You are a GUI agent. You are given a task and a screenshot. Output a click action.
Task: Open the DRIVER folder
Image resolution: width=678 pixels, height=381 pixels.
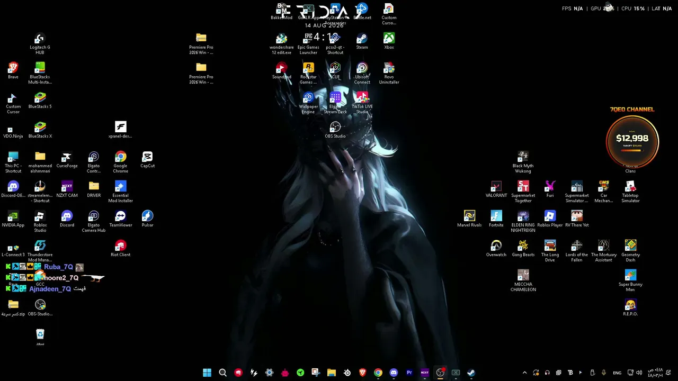(94, 189)
